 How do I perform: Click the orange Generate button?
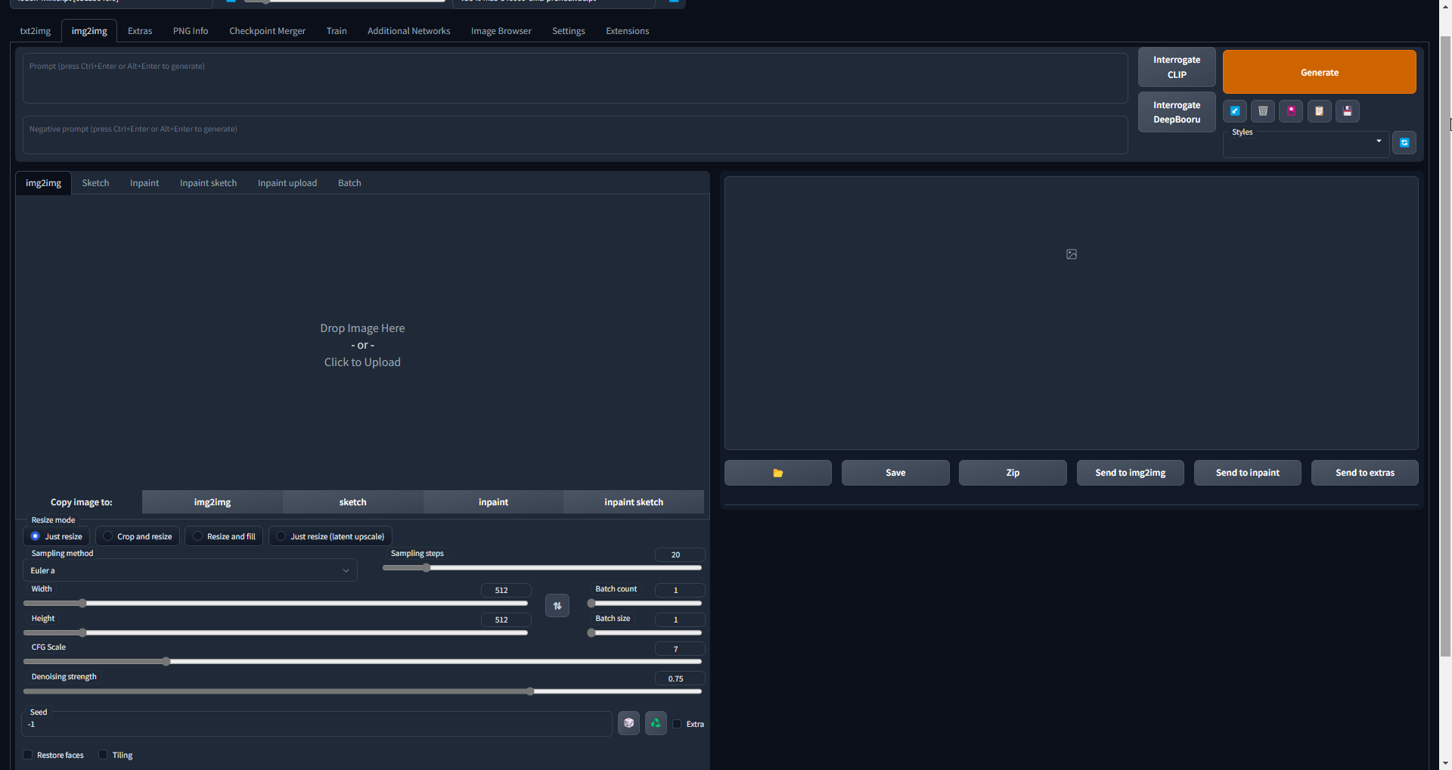(x=1319, y=72)
